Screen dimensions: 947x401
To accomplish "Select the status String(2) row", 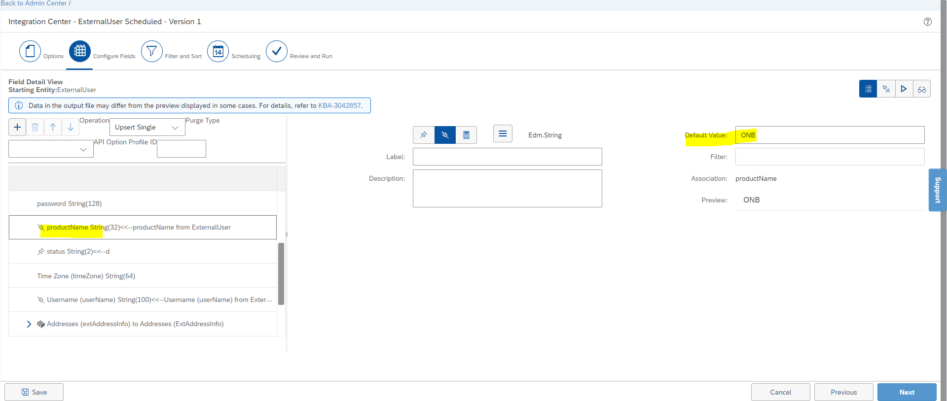I will click(143, 251).
